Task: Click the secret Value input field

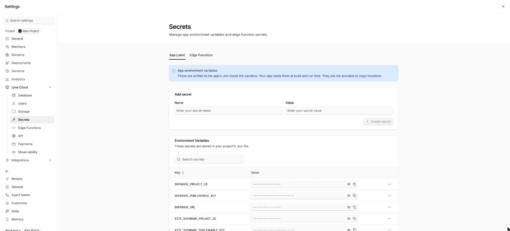Action: click(339, 111)
